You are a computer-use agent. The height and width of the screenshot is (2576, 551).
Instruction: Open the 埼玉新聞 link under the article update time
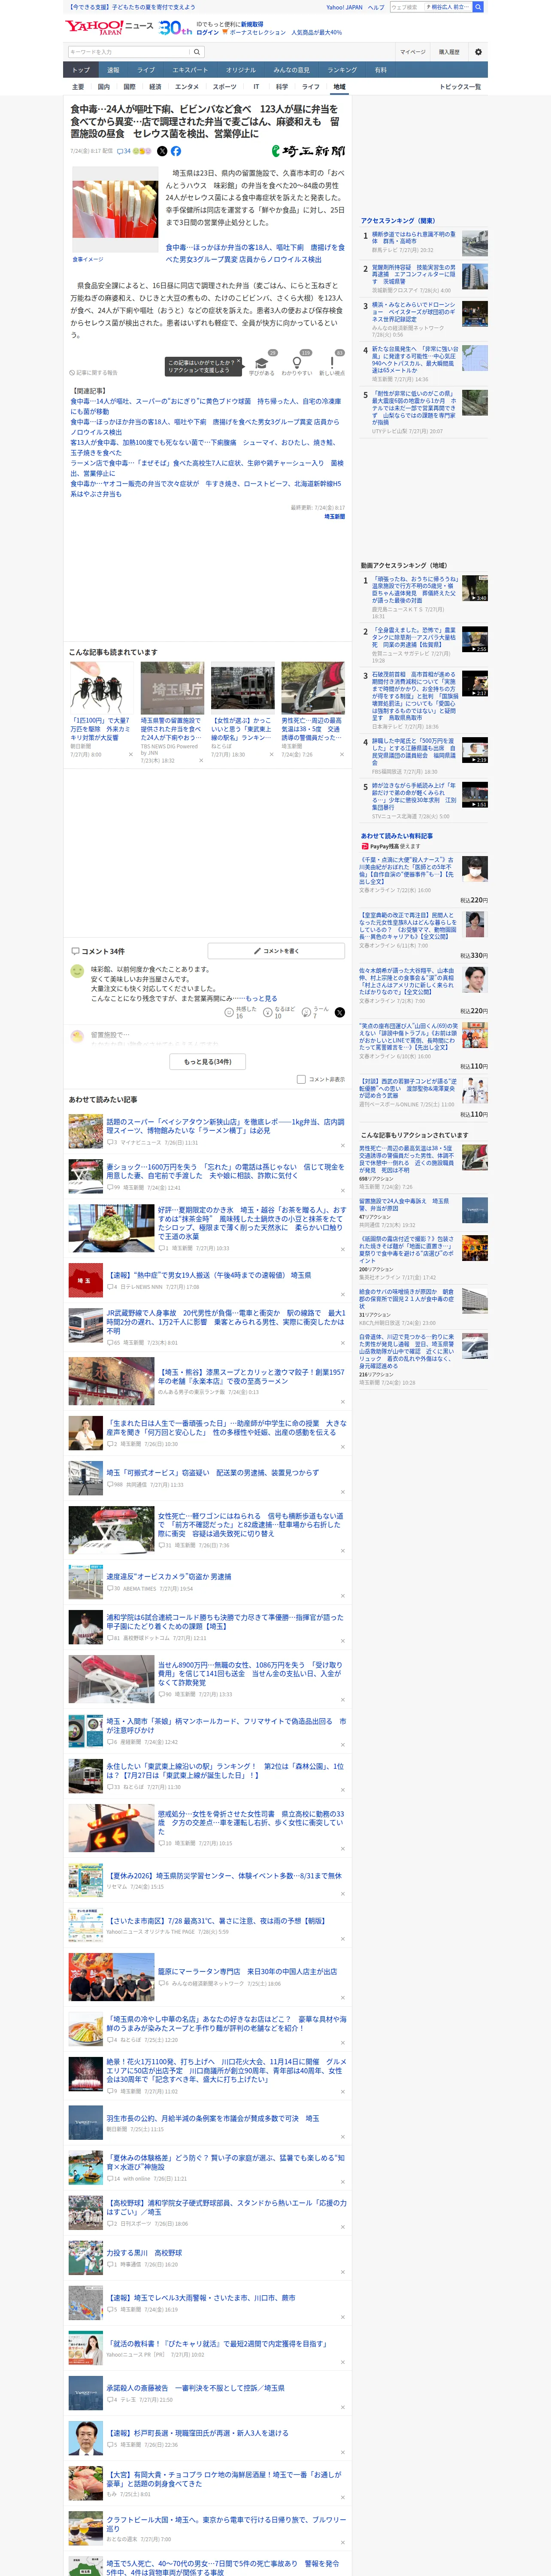[x=334, y=516]
